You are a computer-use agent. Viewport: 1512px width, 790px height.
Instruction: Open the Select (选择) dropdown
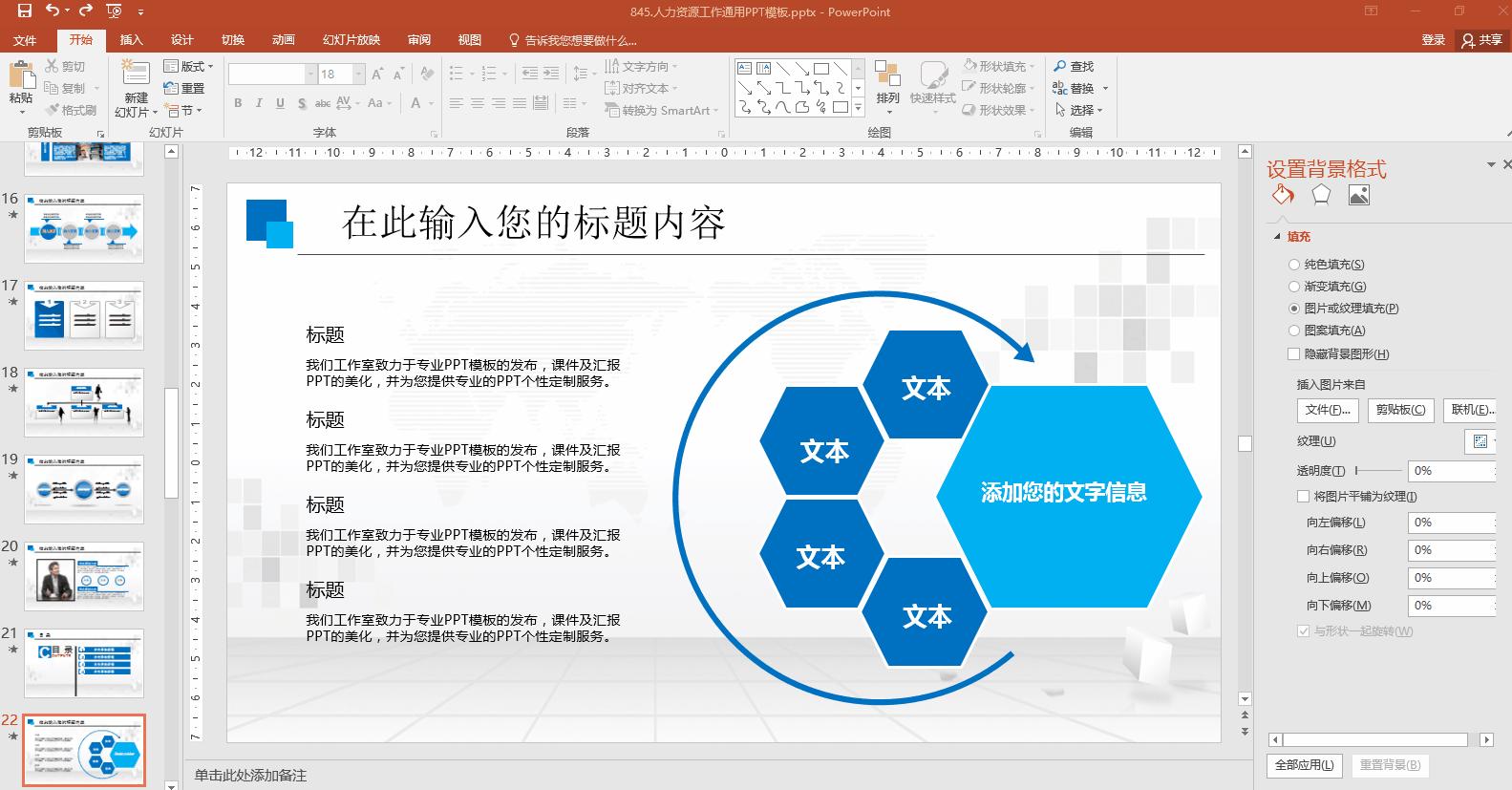click(1080, 110)
